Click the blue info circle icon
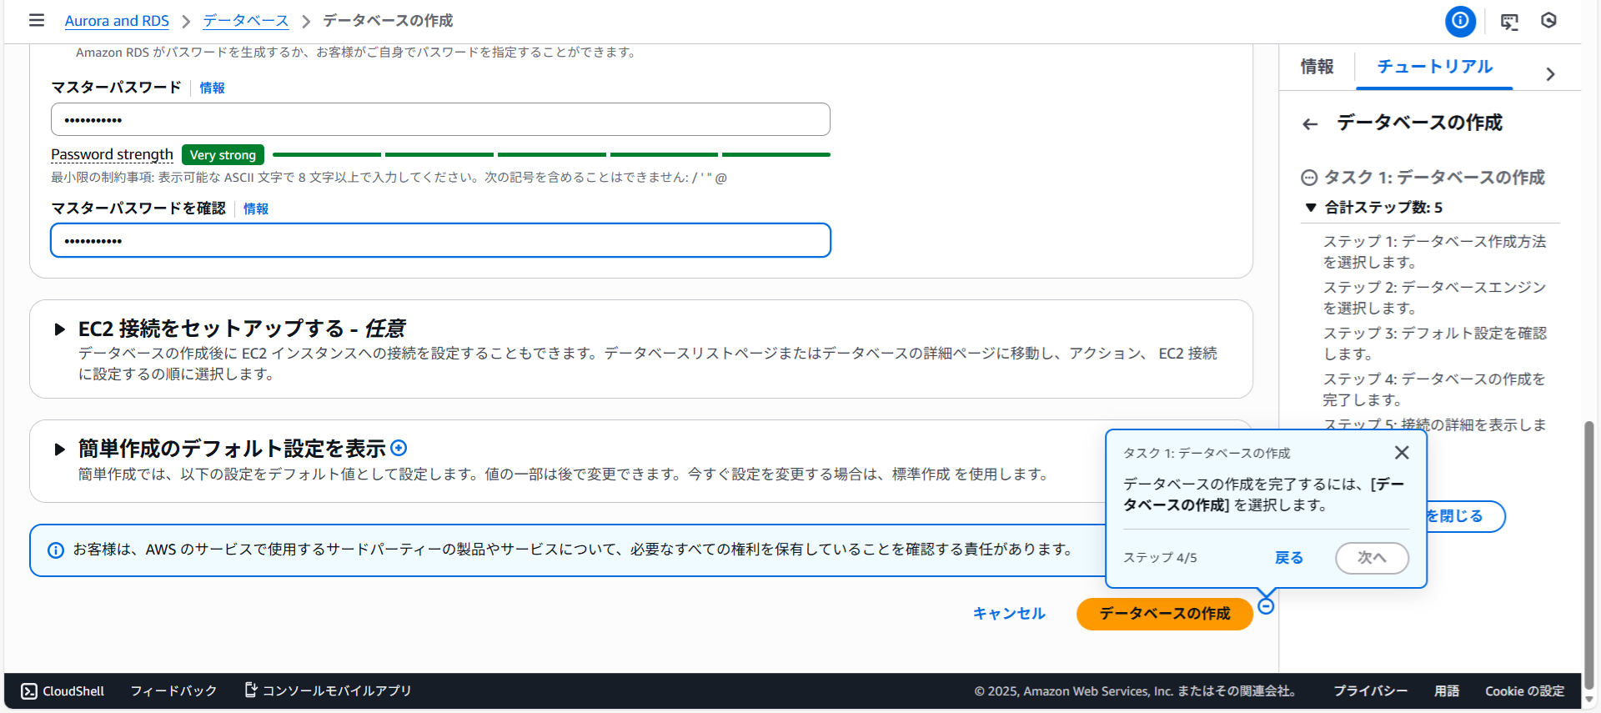 pyautogui.click(x=1460, y=21)
